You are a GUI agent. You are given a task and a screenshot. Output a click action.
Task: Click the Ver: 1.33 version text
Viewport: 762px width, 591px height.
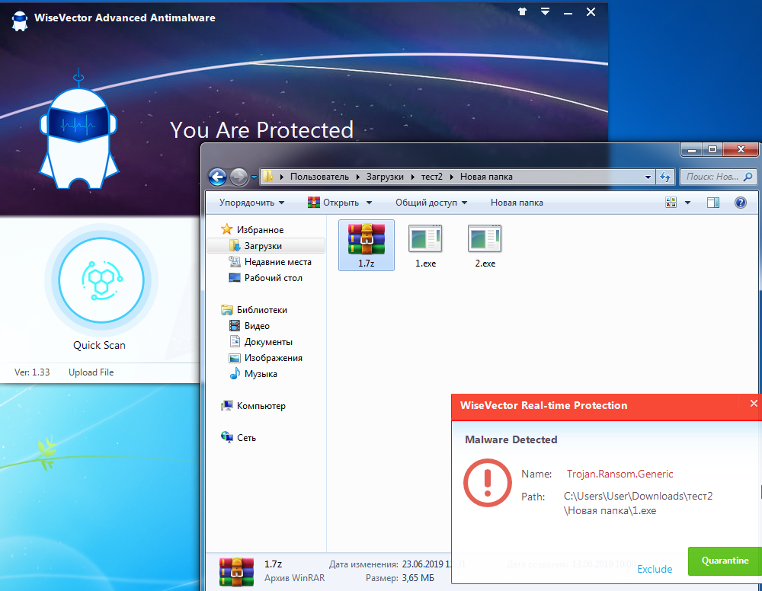click(32, 372)
